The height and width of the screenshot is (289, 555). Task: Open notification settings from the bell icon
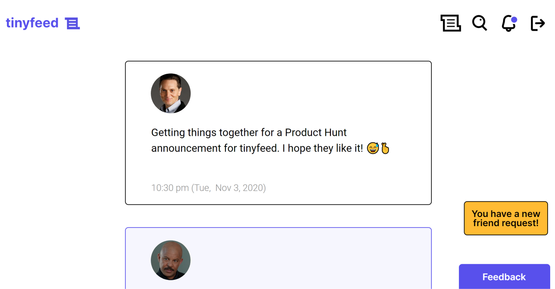tap(508, 23)
